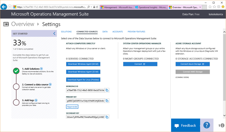
Task: Click the '0 STORAGE ACCOUNTS CONNECTED' text
Action: [x=197, y=58]
